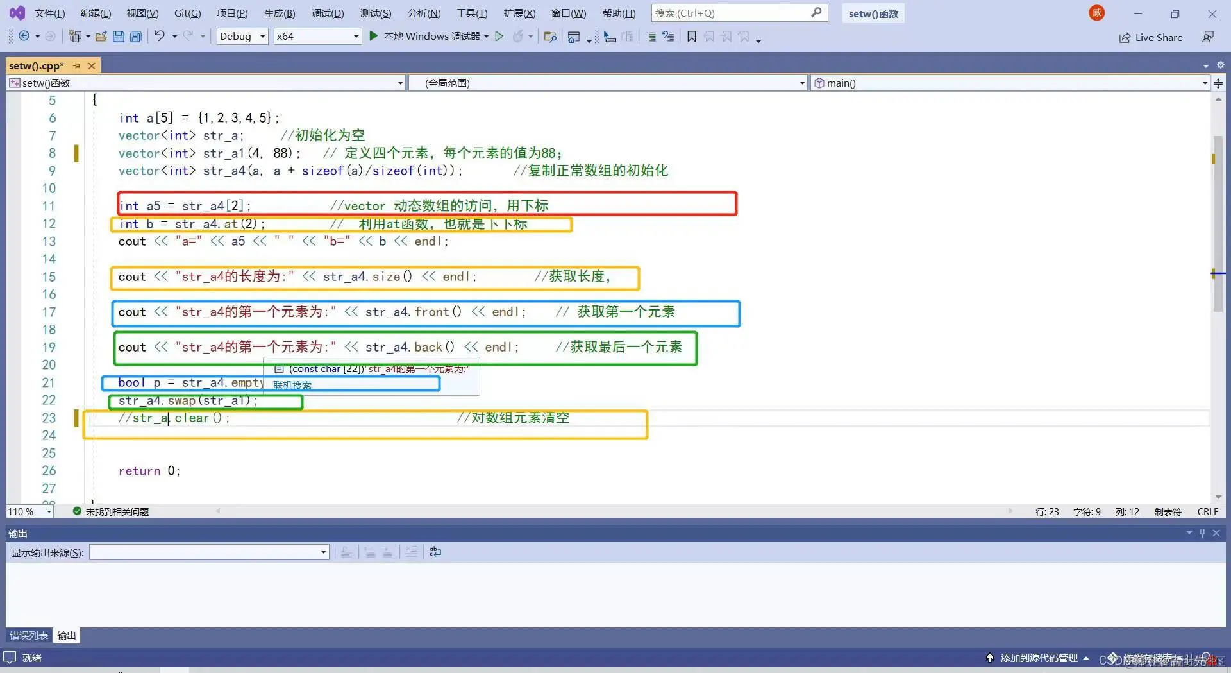Click the Visual Studio logo icon
The width and height of the screenshot is (1231, 673).
(x=17, y=13)
